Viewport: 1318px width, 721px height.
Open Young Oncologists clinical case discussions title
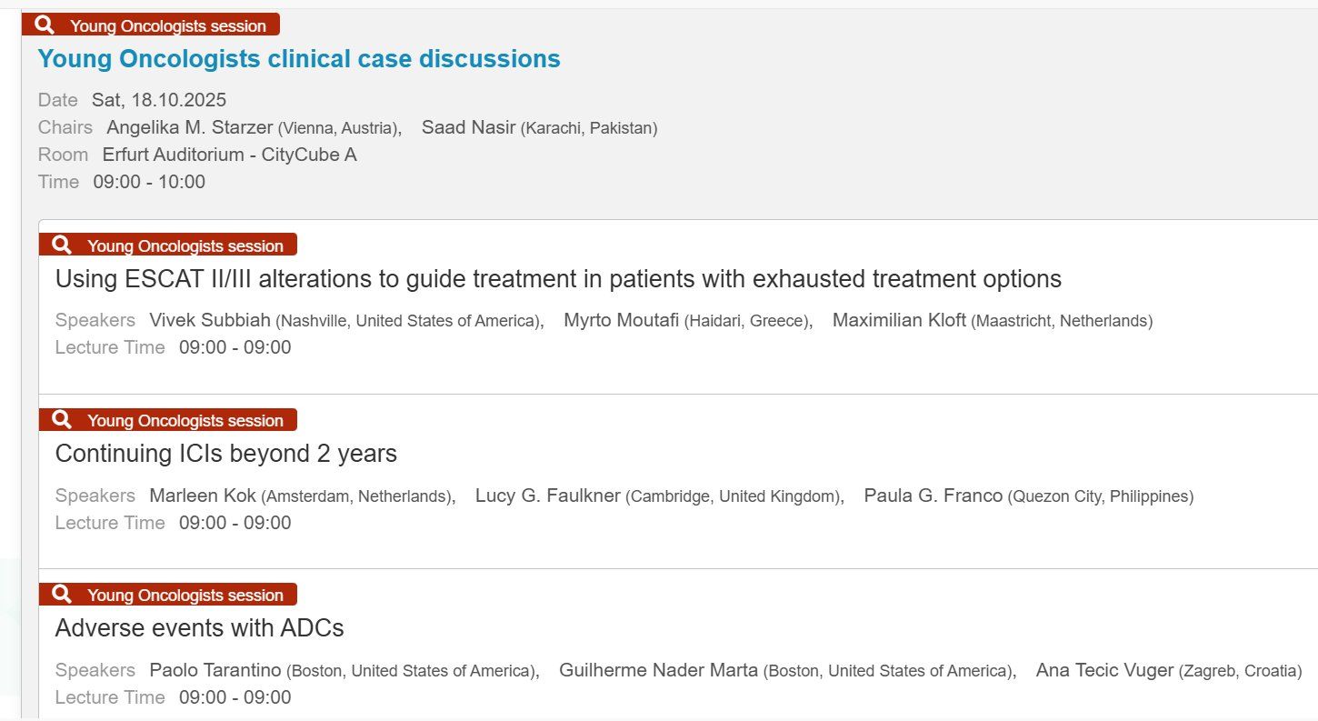[299, 59]
